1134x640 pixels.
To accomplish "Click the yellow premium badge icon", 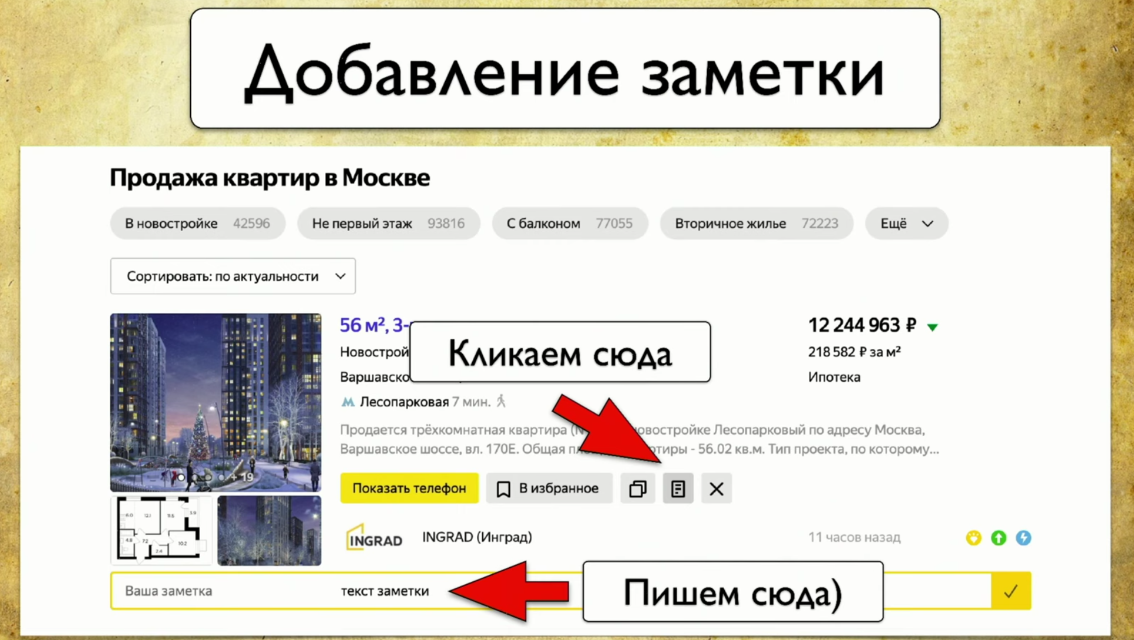I will tap(973, 538).
